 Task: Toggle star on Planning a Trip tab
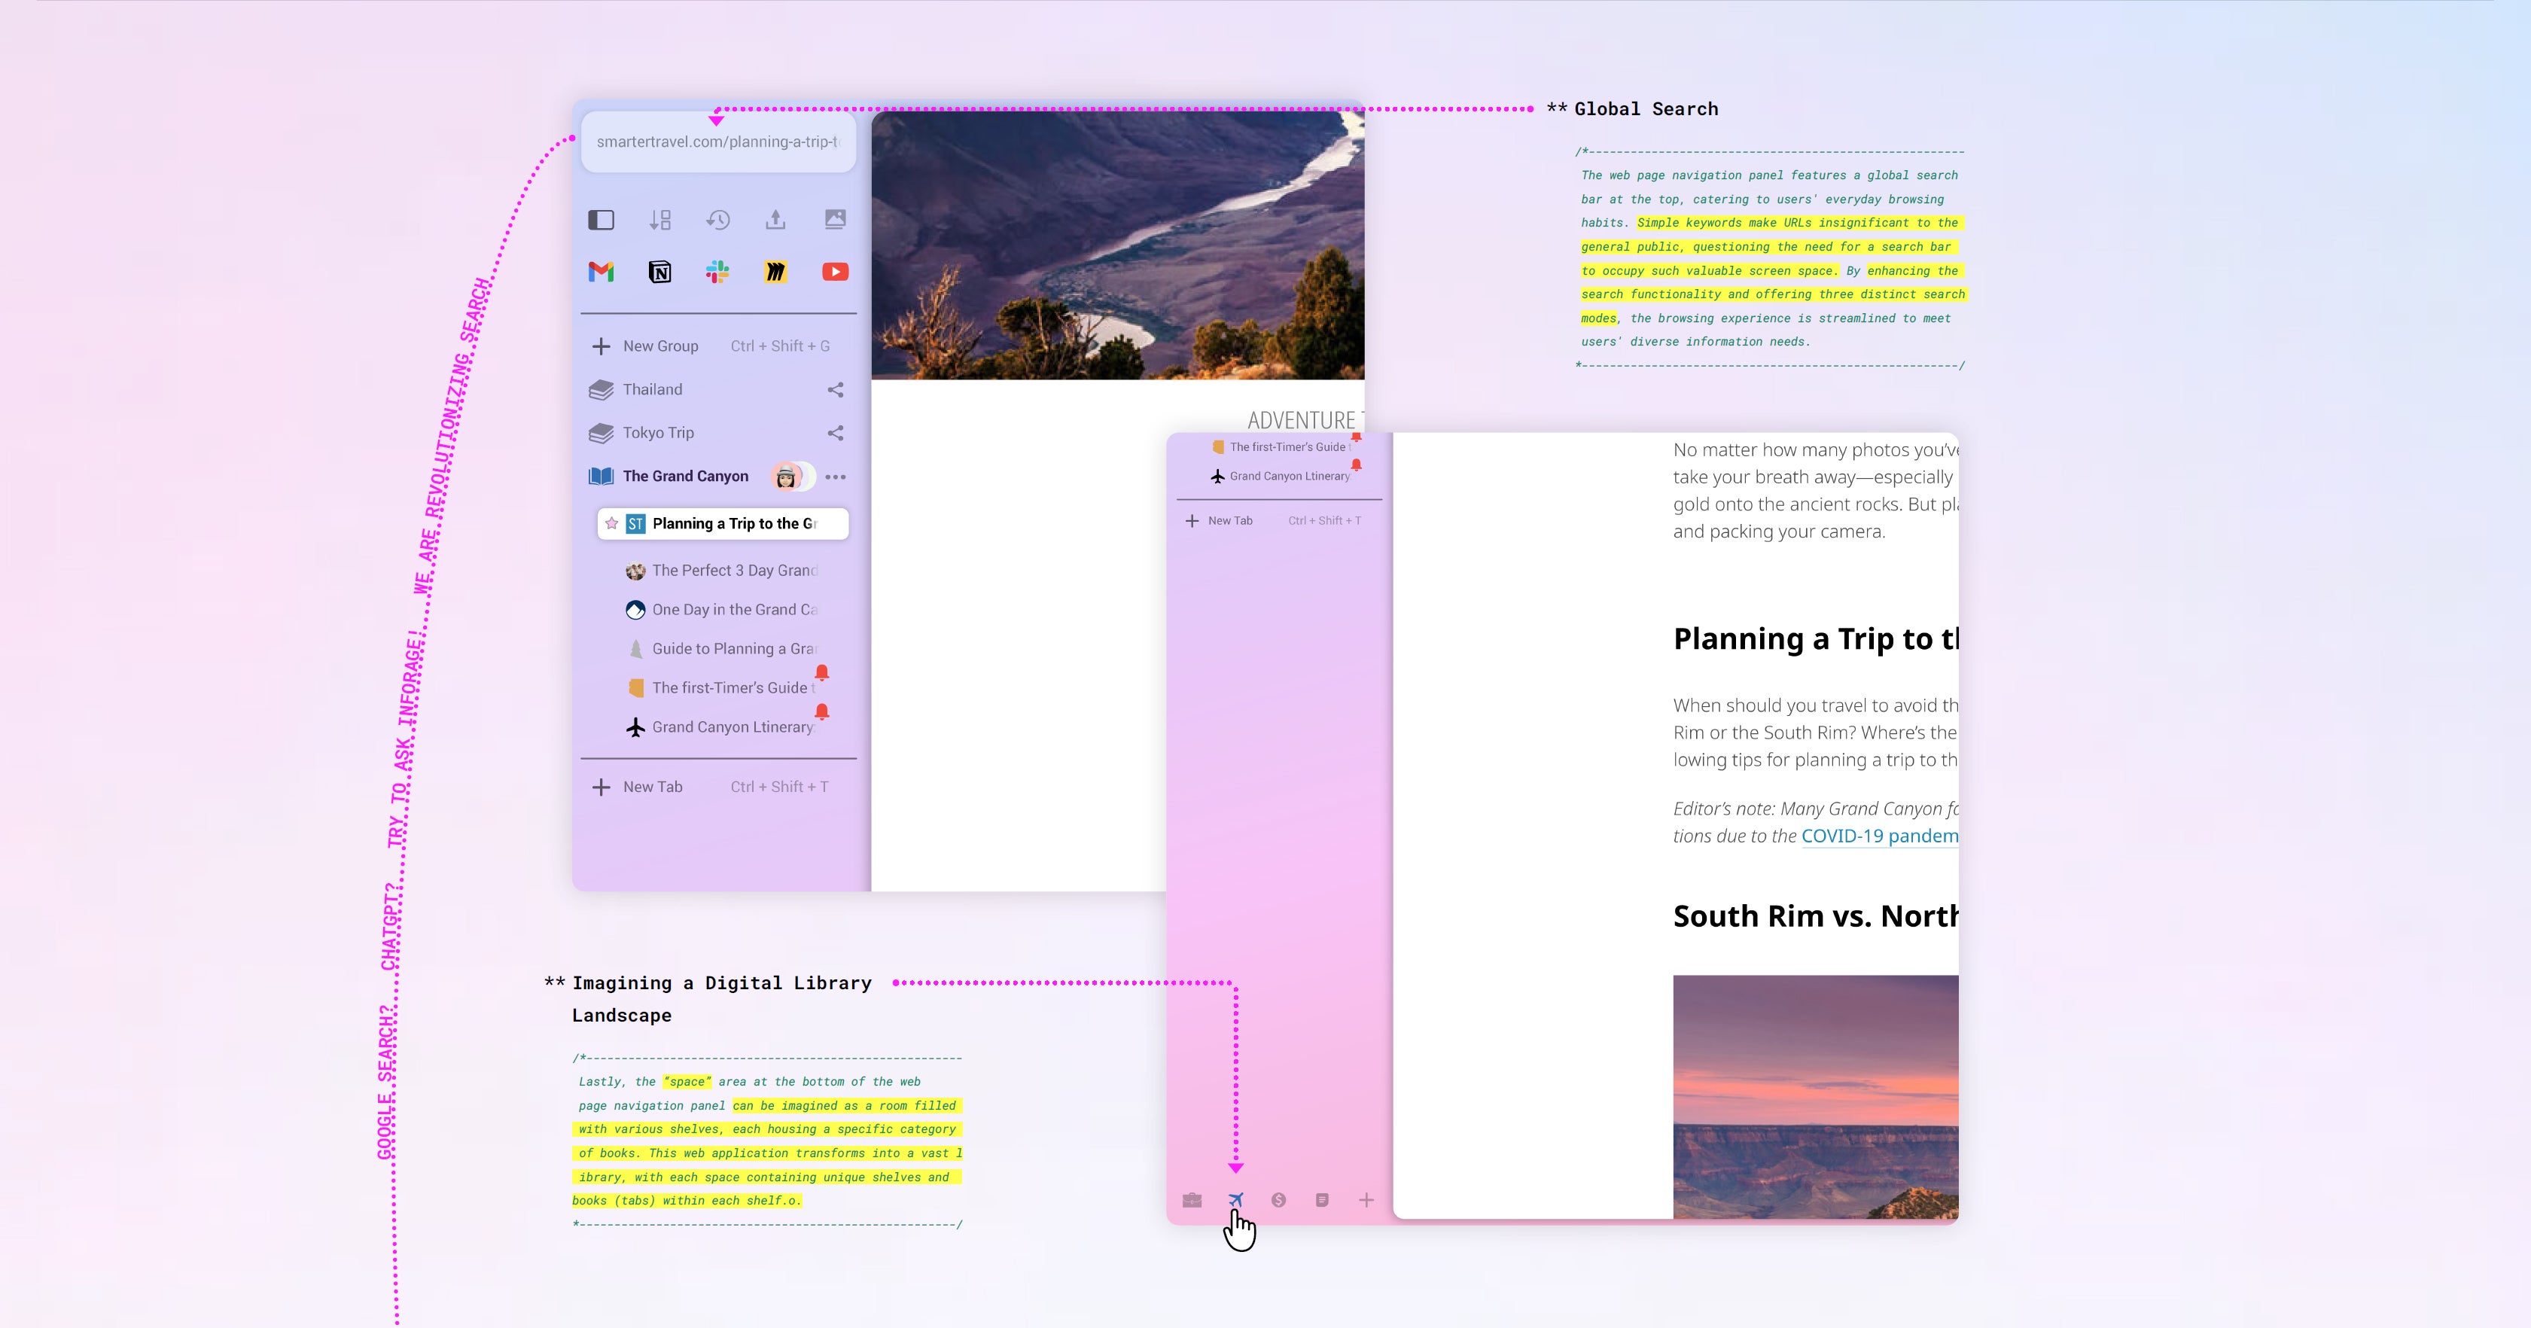pos(611,523)
